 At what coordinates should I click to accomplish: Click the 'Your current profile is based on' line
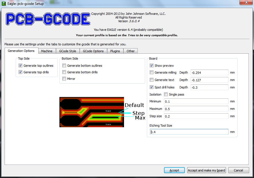click(x=127, y=35)
